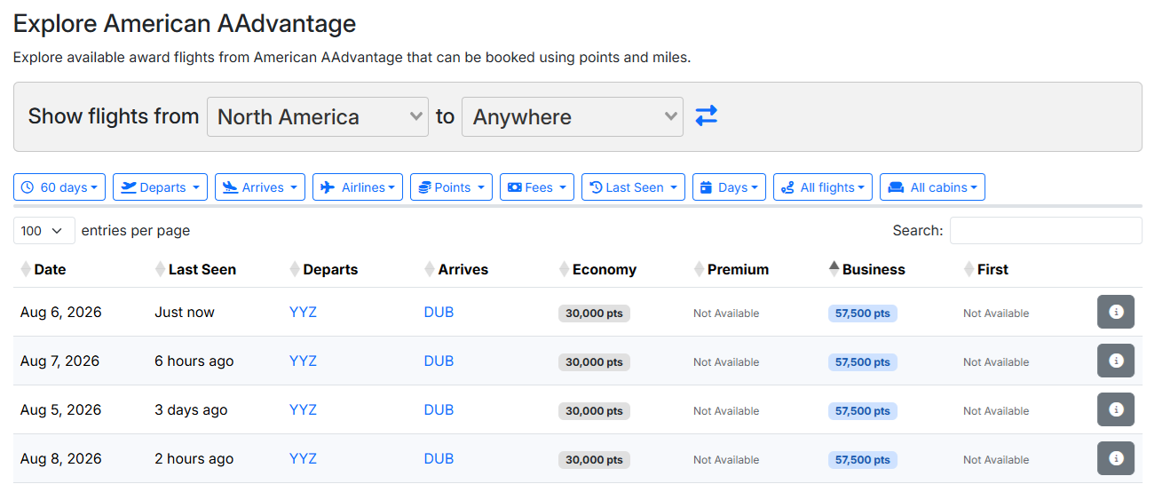The height and width of the screenshot is (500, 1162).
Task: Open YYZ link in Aug 7 row
Action: click(303, 361)
